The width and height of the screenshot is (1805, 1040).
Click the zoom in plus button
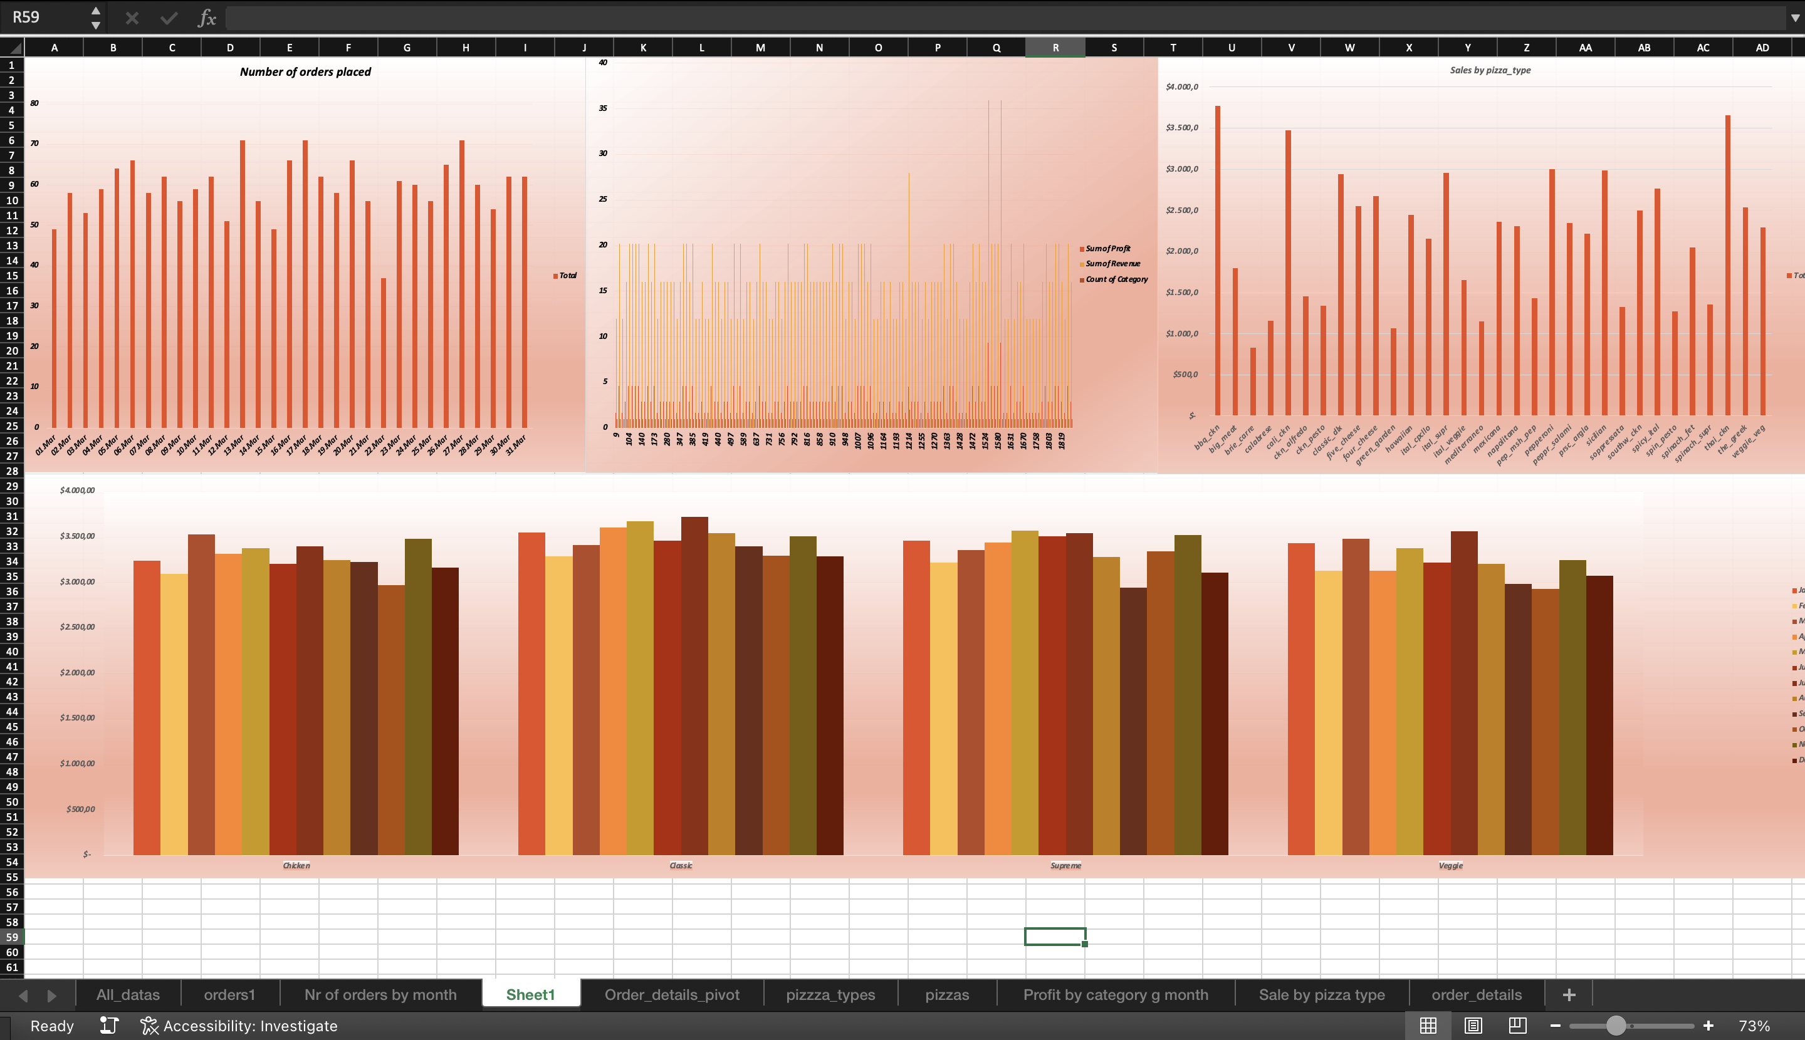coord(1708,1026)
